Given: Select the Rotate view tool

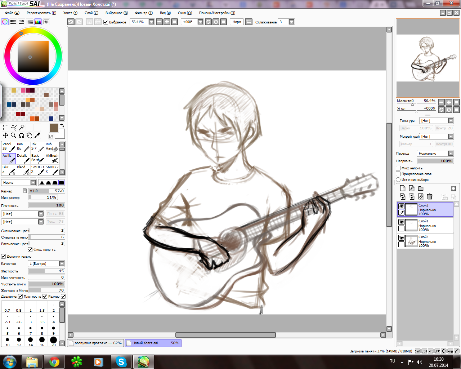Looking at the screenshot, I should click(x=22, y=135).
